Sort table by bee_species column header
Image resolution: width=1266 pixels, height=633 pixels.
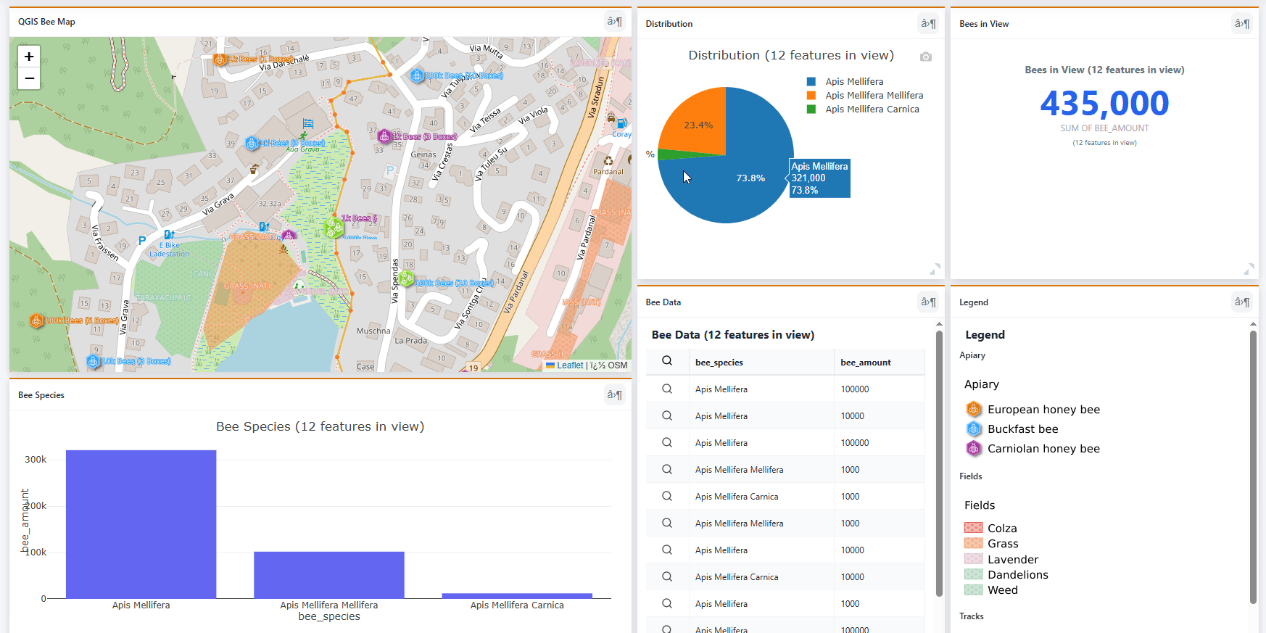(x=719, y=363)
